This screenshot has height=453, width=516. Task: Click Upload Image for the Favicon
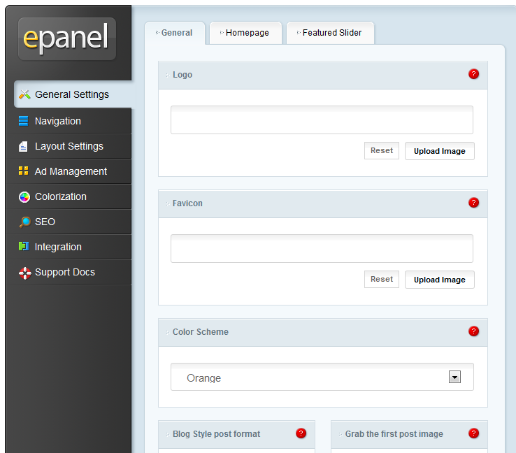pos(439,280)
